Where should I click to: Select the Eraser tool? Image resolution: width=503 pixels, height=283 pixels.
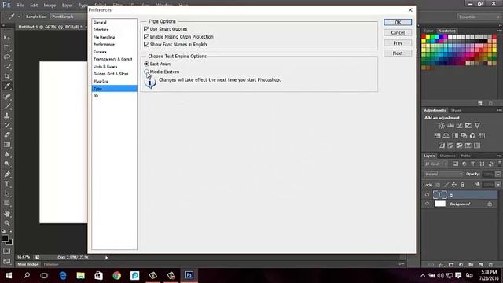pos(7,134)
